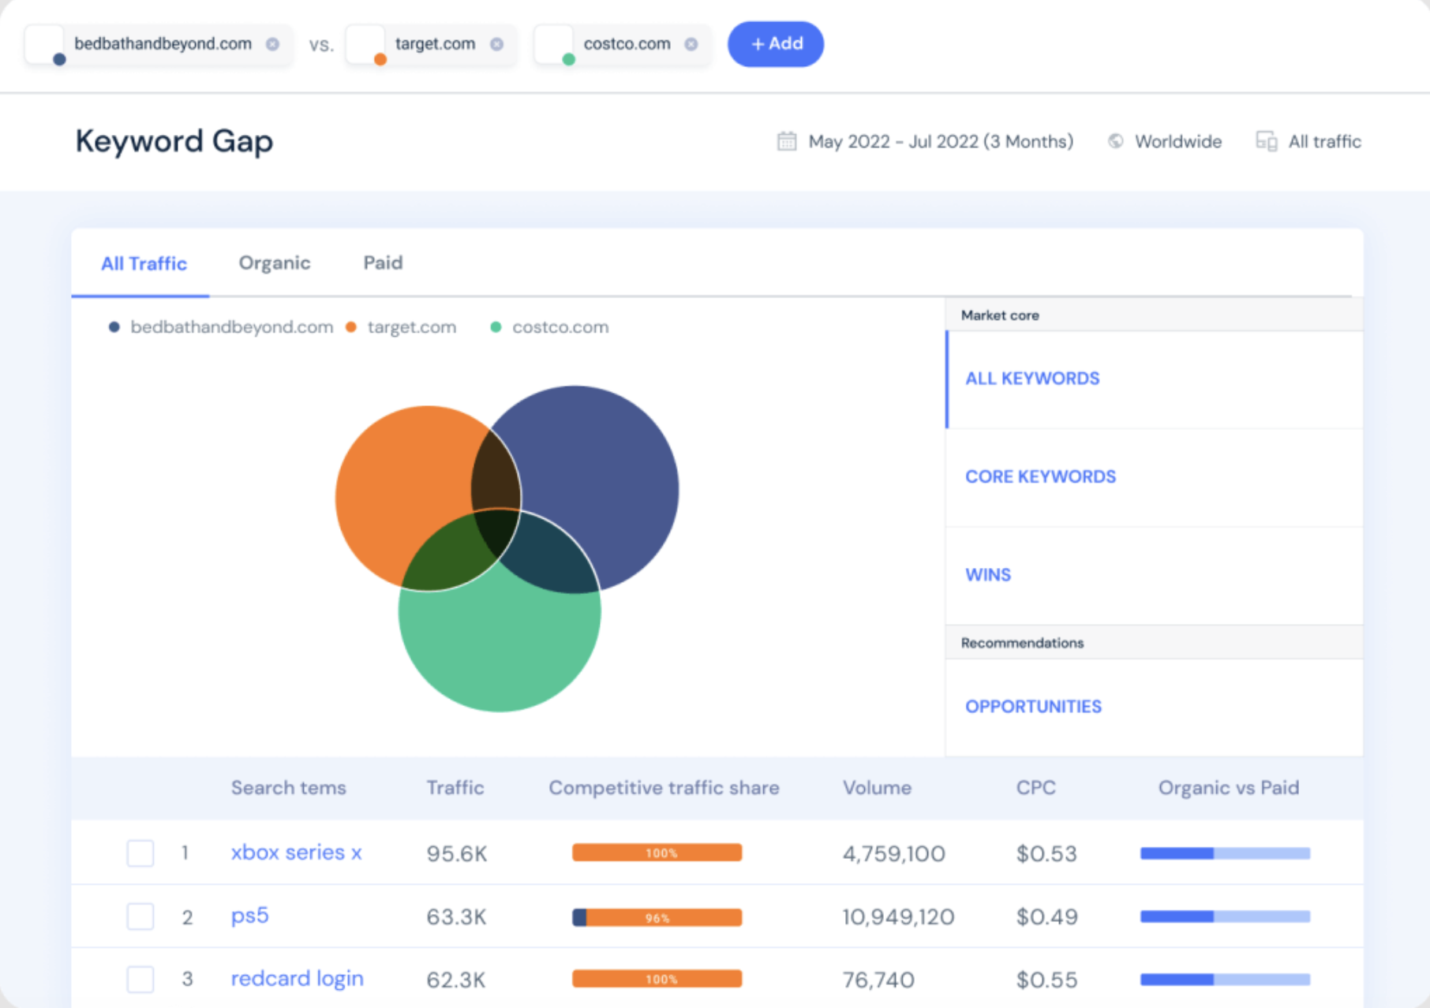Remove target.com using its x icon

point(496,44)
